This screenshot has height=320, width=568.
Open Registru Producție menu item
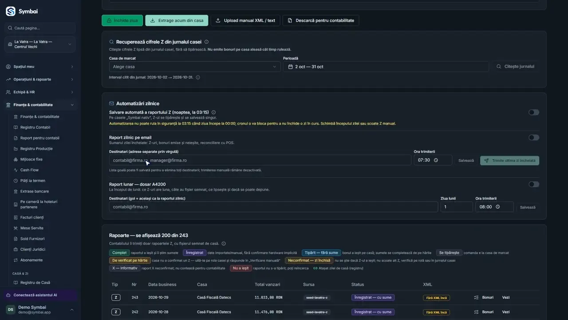coord(36,149)
